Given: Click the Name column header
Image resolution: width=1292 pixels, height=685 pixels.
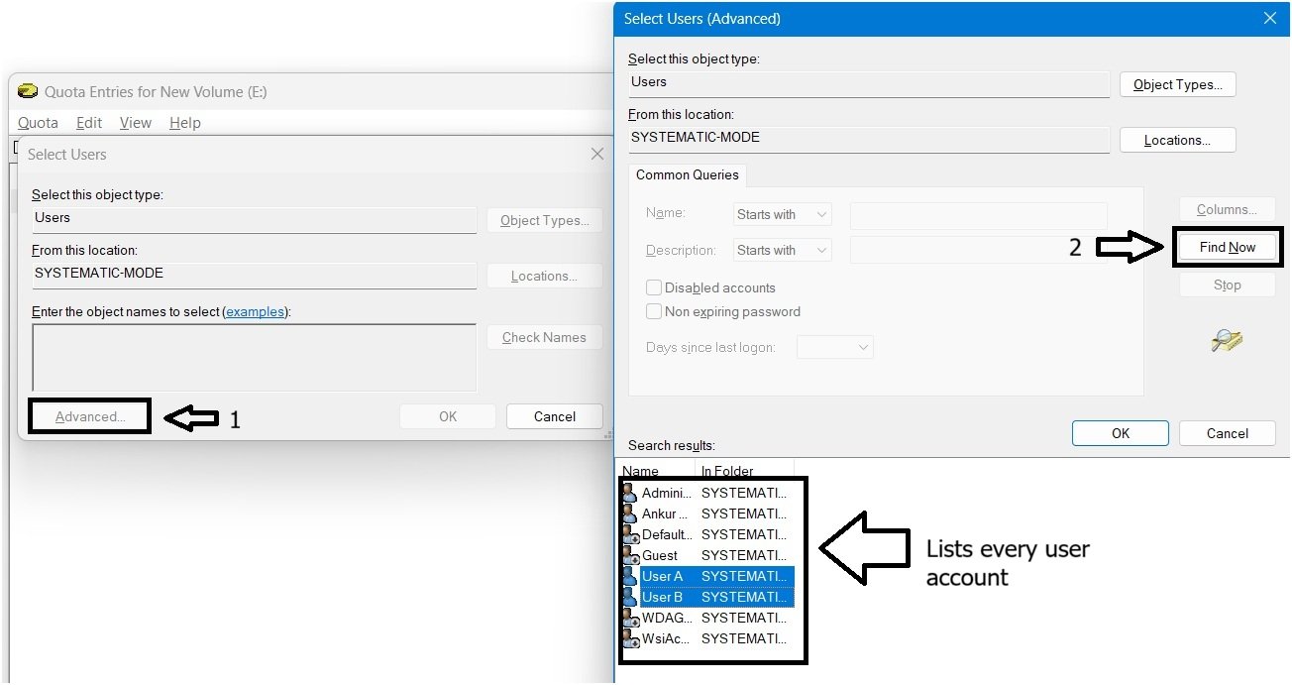Looking at the screenshot, I should click(656, 469).
